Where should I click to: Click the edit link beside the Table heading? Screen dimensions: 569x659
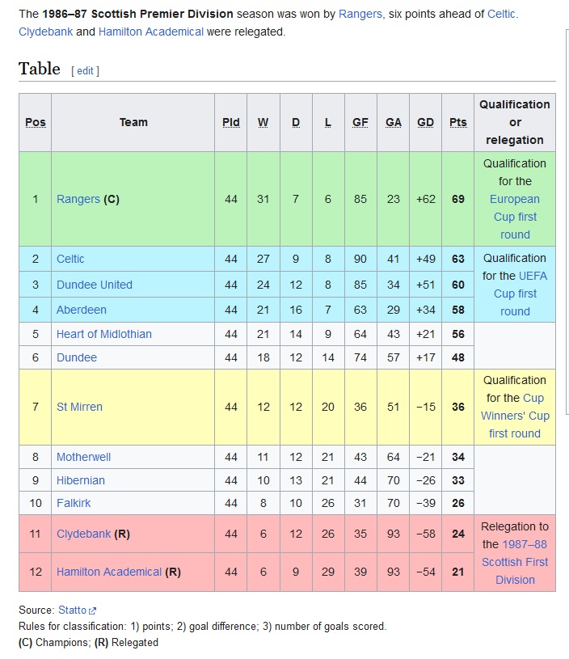84,71
